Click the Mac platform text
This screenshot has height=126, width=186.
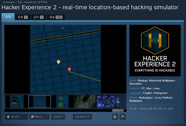[x=149, y=88]
